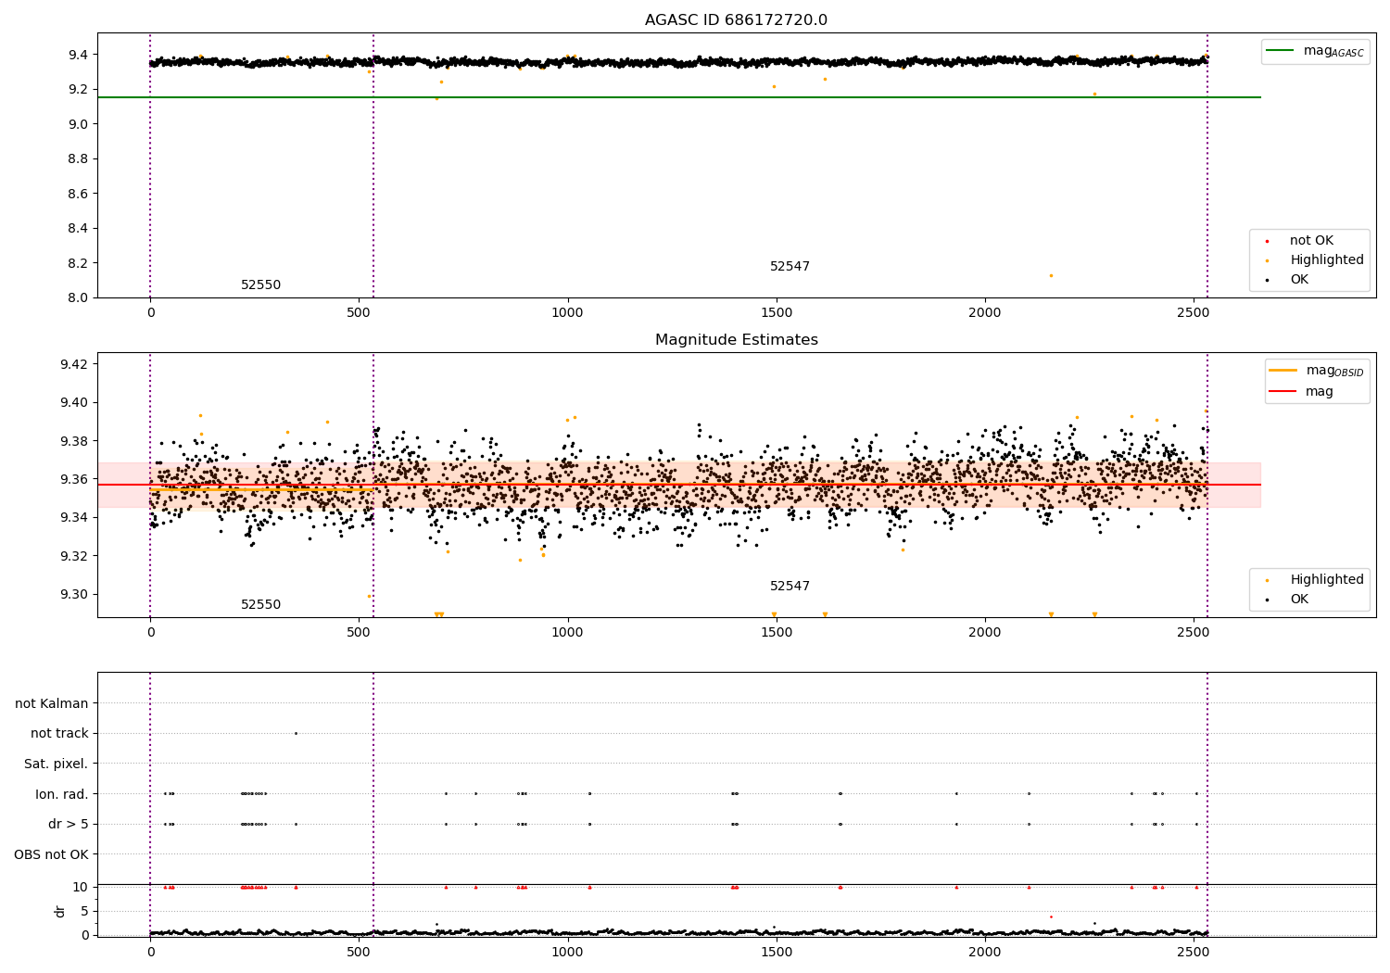Click the 'not Kalman' row label

tap(52, 703)
